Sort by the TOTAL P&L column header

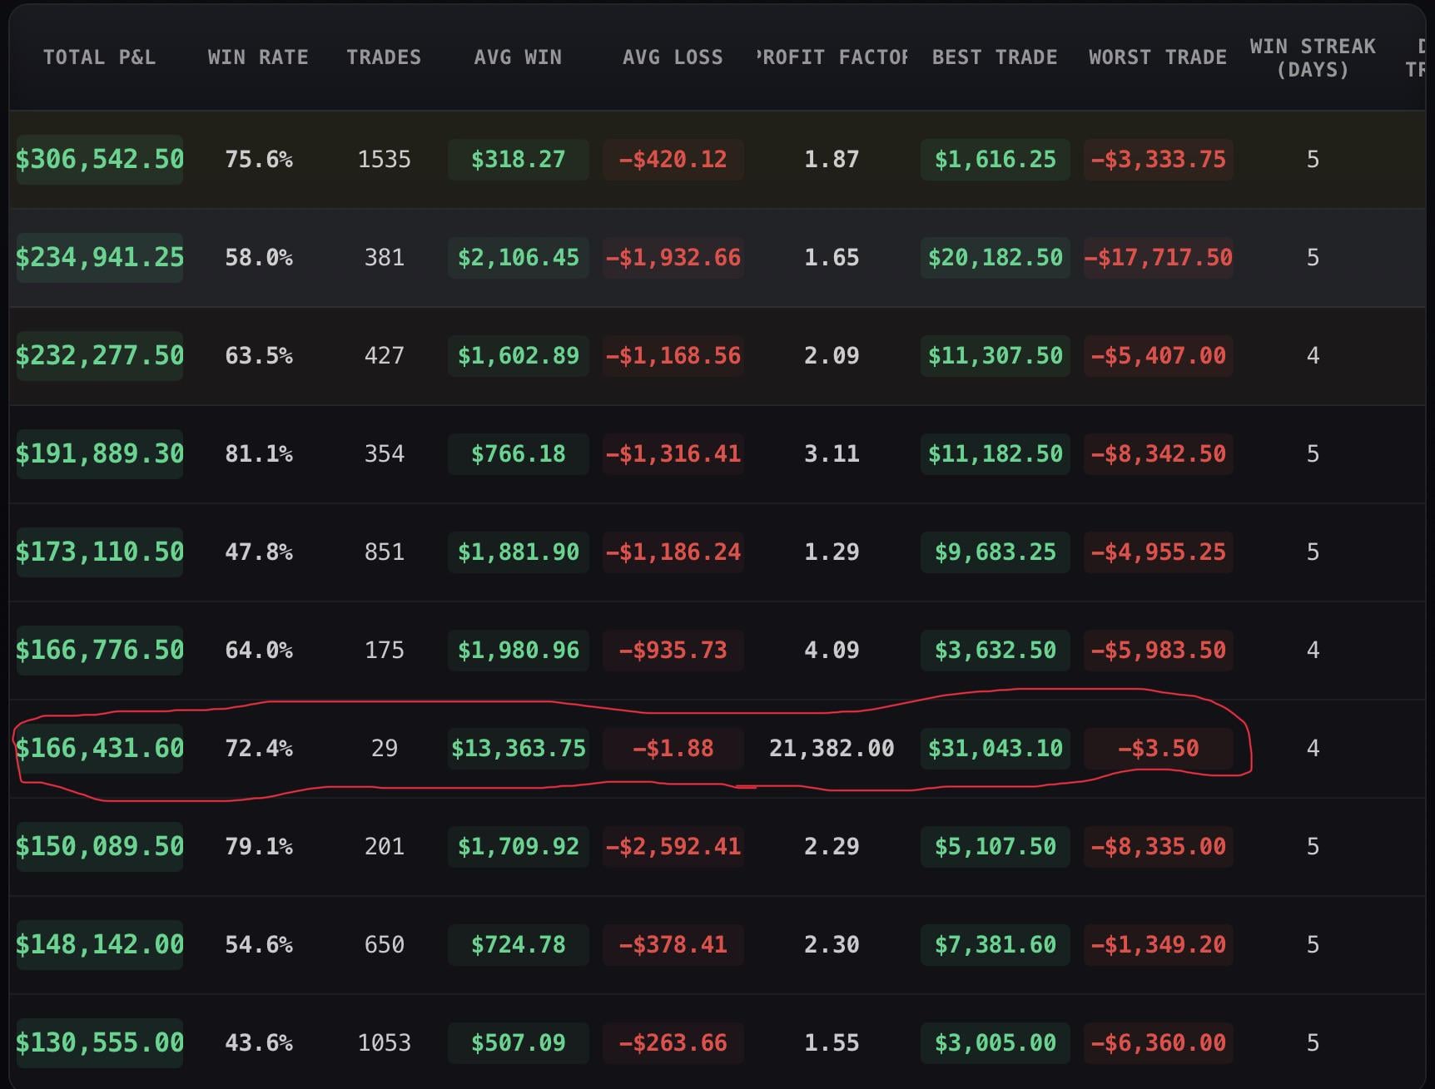pyautogui.click(x=99, y=57)
